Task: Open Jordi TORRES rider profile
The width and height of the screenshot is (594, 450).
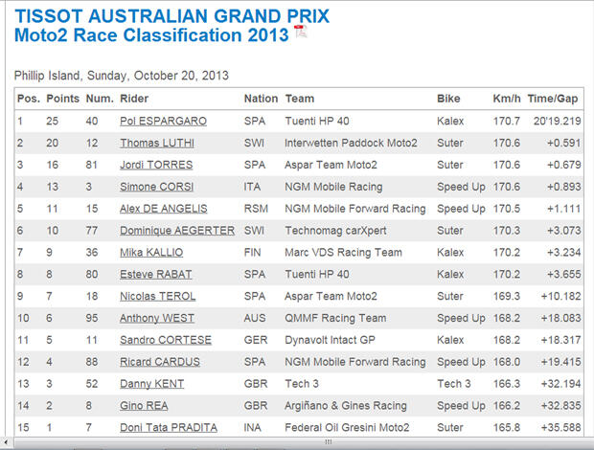Action: 156,165
